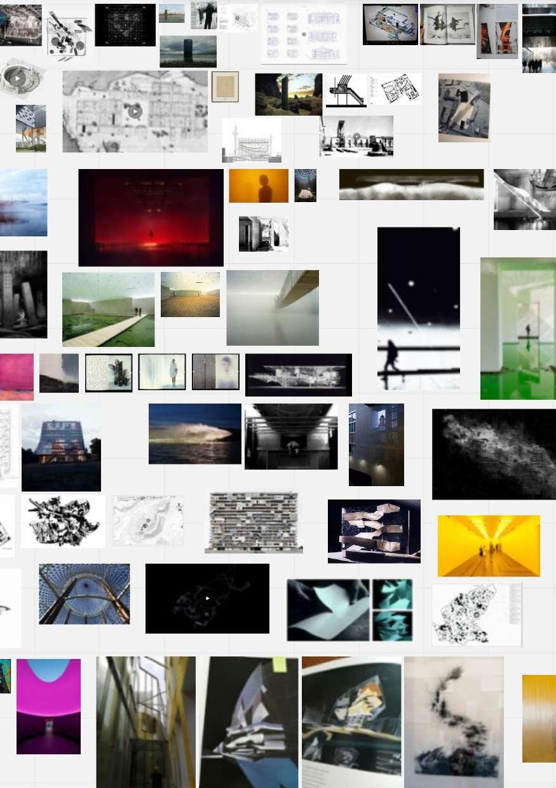Open the dense shelving facade section image
The image size is (556, 788).
(x=254, y=522)
